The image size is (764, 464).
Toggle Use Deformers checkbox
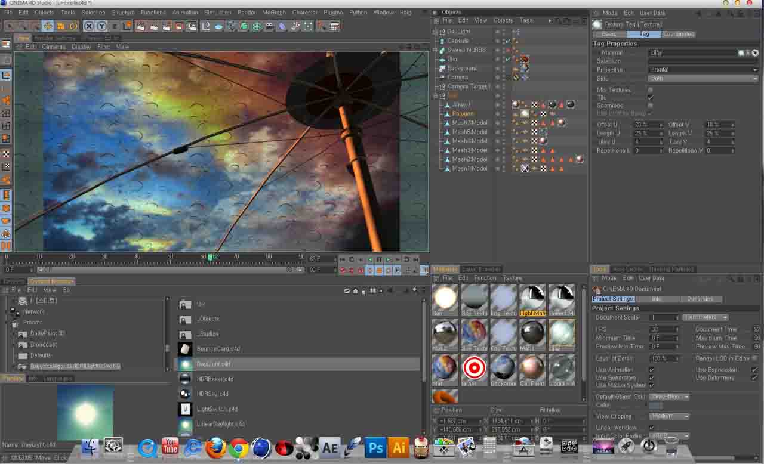coord(754,378)
